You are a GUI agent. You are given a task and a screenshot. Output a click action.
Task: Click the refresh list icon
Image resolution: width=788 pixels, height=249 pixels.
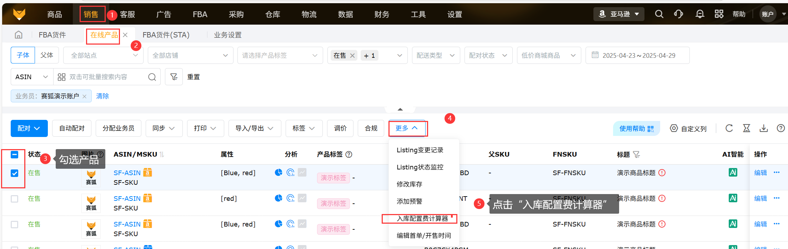(729, 128)
